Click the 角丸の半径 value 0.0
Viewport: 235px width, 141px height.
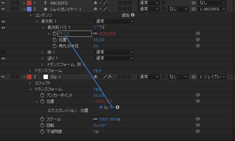click(96, 46)
